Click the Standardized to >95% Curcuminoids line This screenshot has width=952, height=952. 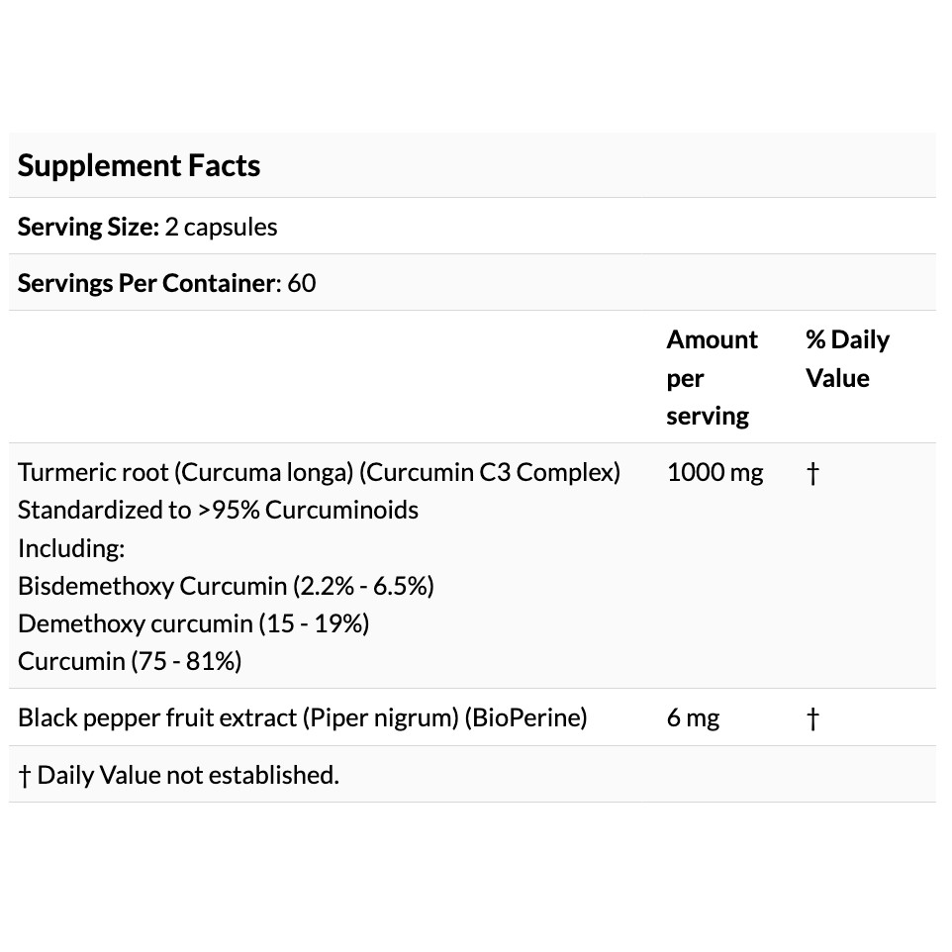click(x=218, y=510)
